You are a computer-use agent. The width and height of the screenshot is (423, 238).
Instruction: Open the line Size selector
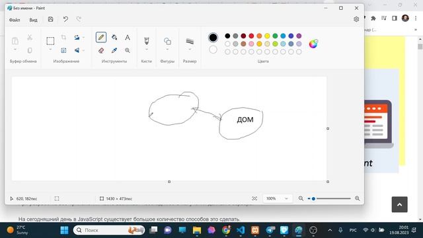(190, 41)
